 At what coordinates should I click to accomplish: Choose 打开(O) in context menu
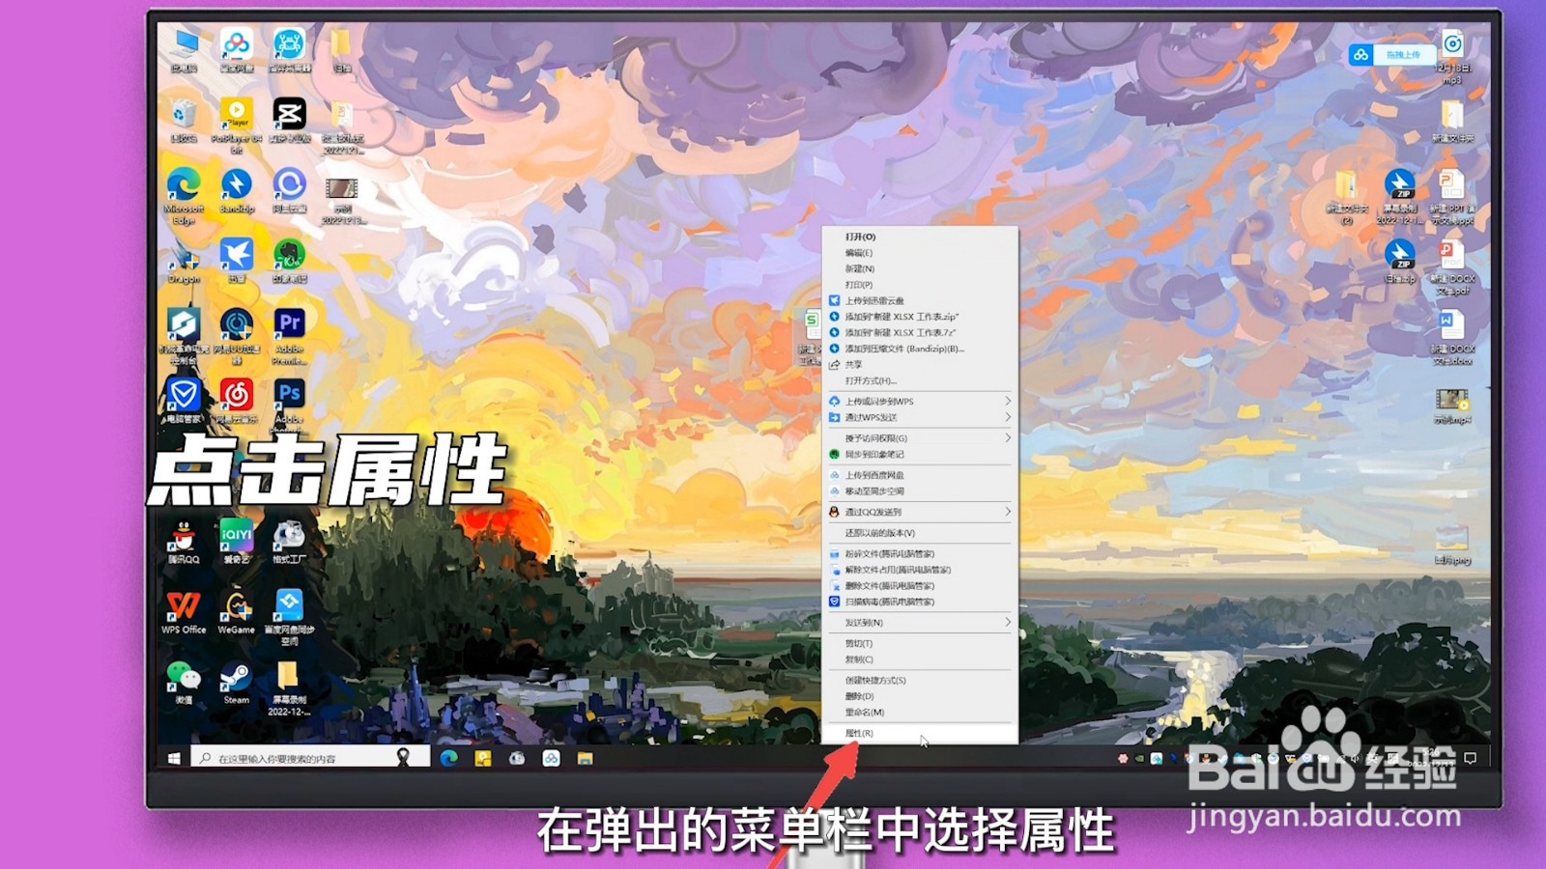919,237
